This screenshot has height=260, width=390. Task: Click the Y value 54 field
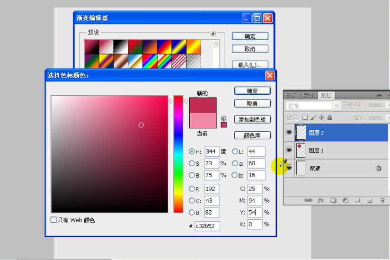tap(255, 212)
